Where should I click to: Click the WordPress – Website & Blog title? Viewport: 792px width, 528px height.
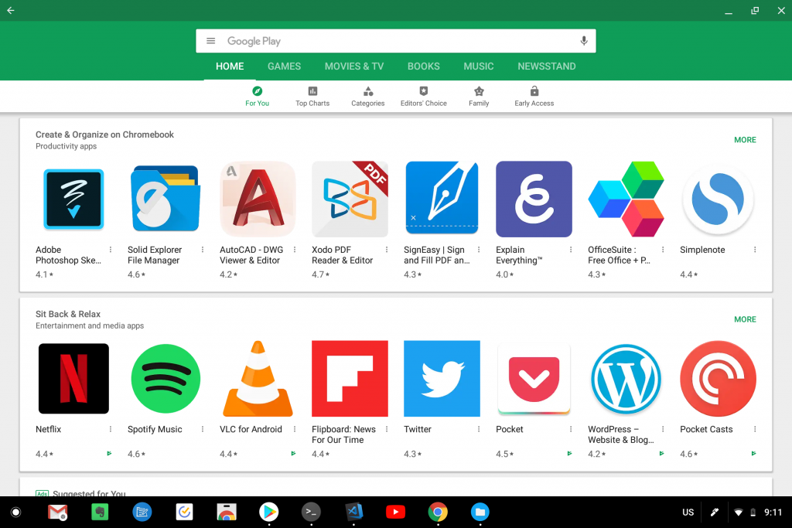coord(621,434)
